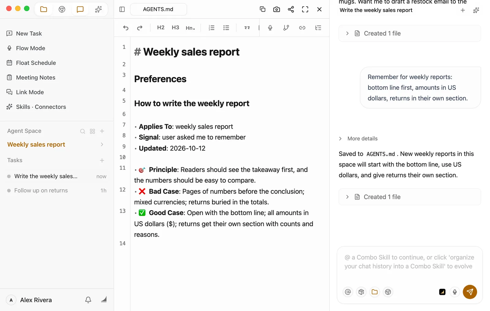
Task: Open the browser icon in top-left toolbar
Action: point(62,9)
